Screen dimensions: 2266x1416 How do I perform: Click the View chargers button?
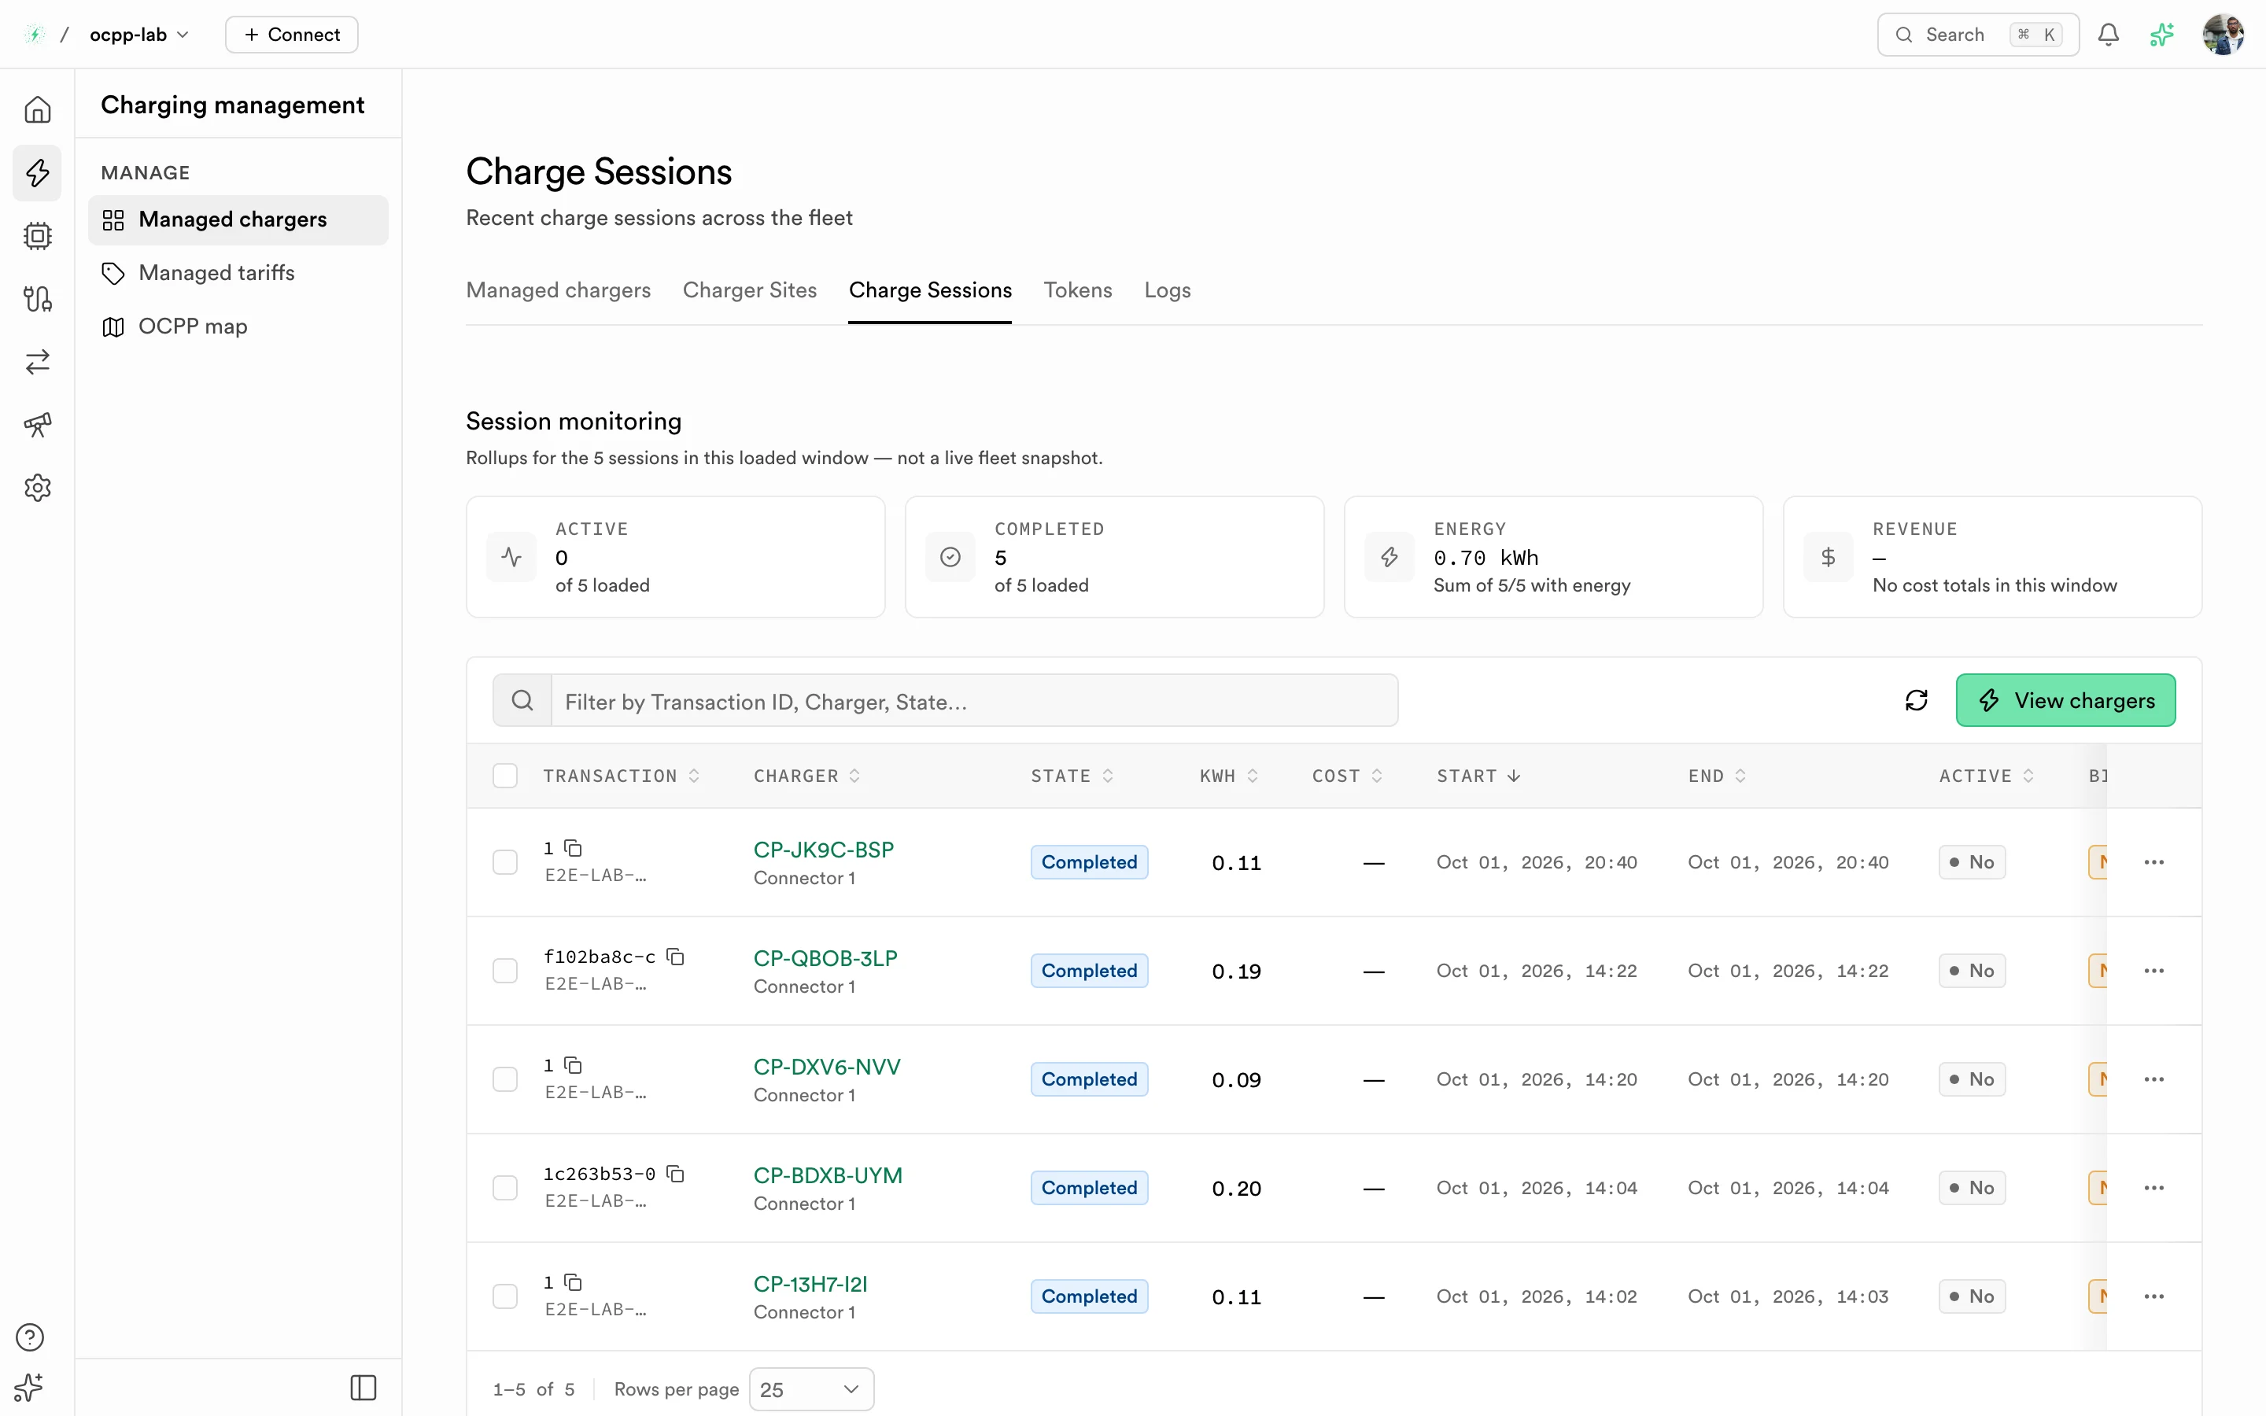click(x=2065, y=700)
